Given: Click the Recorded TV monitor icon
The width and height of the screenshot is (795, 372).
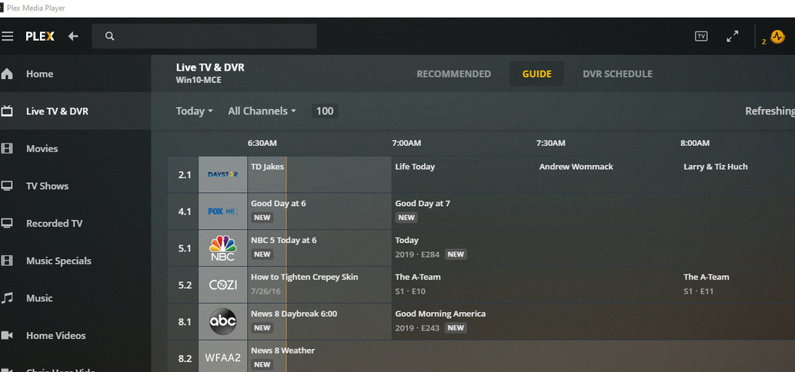Looking at the screenshot, I should click(x=7, y=223).
